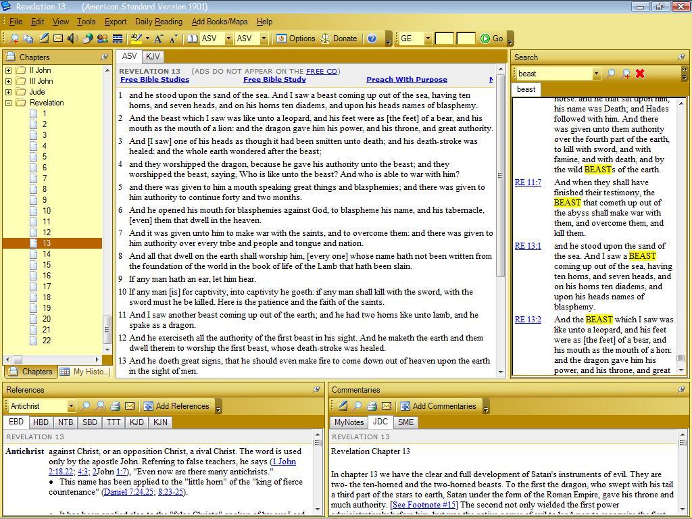
Task: Switch to the SME commentary tab
Action: tap(405, 422)
